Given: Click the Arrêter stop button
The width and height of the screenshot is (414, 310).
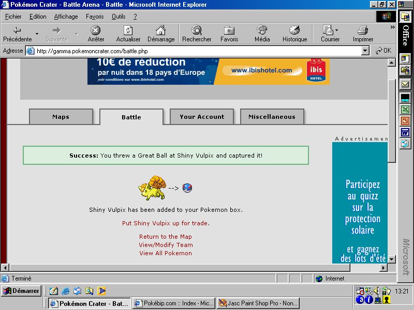Looking at the screenshot, I should tap(96, 34).
